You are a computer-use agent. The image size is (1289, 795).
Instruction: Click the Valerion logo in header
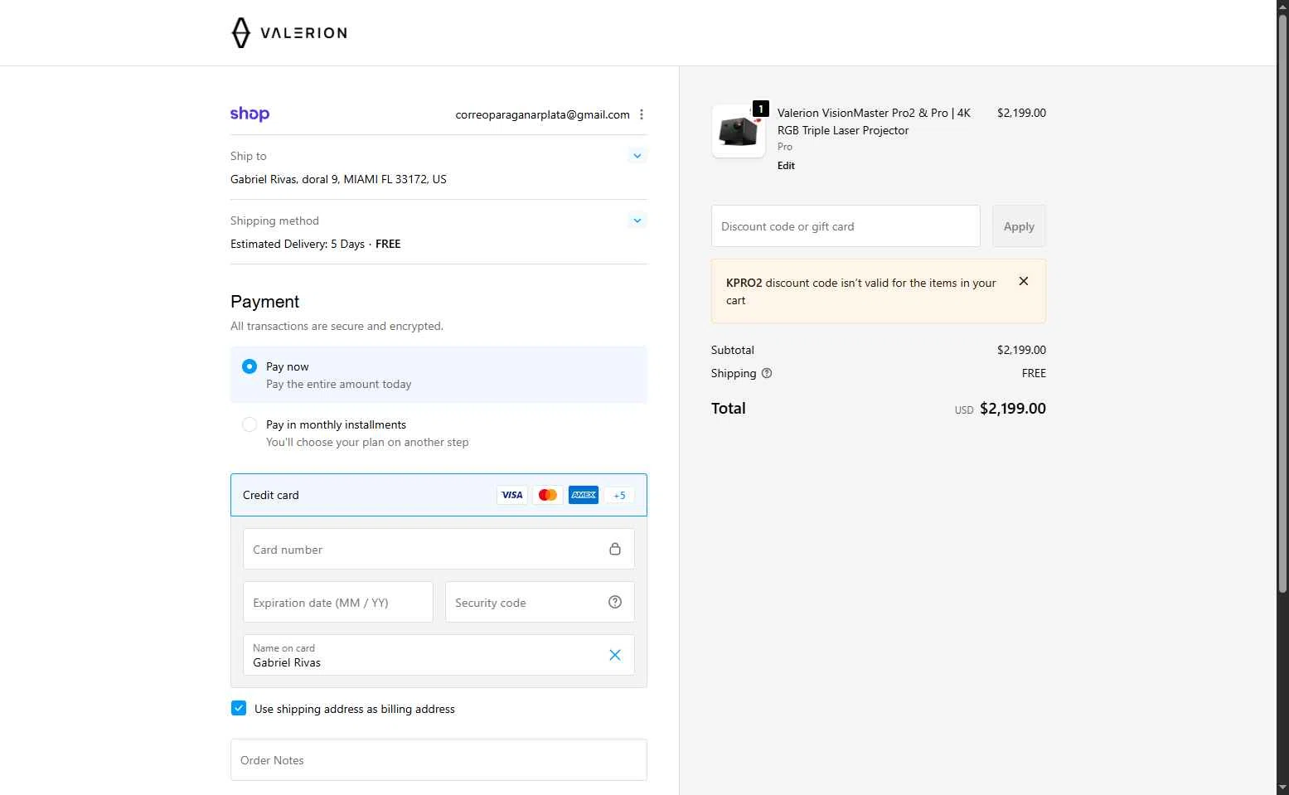[288, 33]
